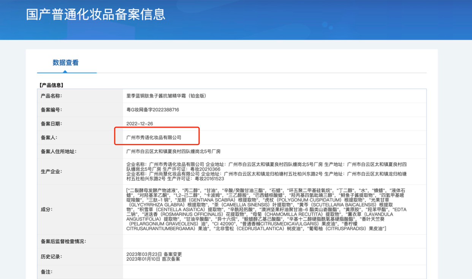472x279 pixels.
Task: Select the address value in 备案人住所地址 row
Action: [173, 151]
